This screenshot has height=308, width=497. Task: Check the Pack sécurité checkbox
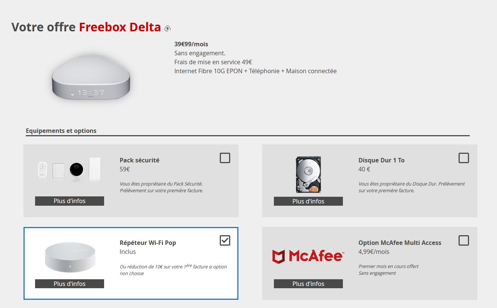click(x=225, y=158)
